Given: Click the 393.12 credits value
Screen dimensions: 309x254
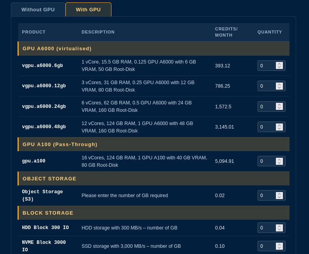Looking at the screenshot, I should click(222, 65).
